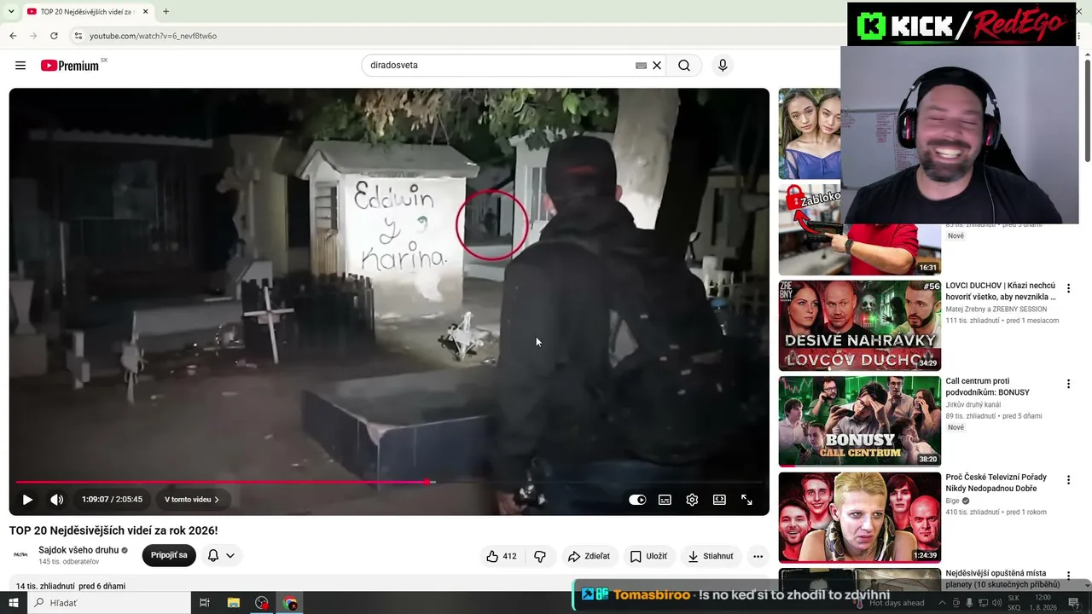Download the video with Stiahnuť
1092x614 pixels.
(x=711, y=556)
